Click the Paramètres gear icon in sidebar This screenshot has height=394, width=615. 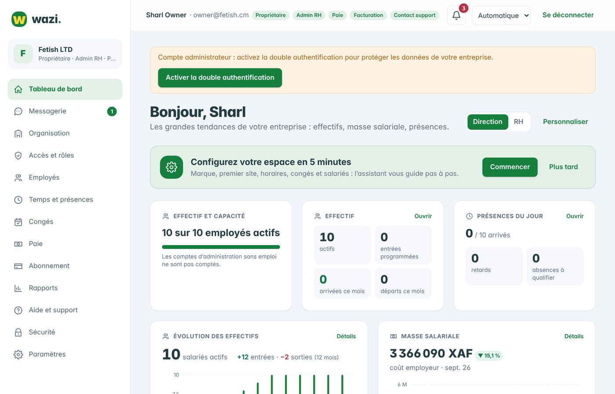tap(18, 354)
